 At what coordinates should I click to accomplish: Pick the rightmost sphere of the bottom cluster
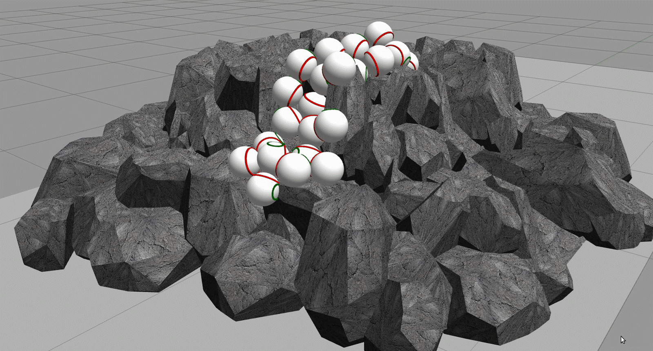(327, 168)
